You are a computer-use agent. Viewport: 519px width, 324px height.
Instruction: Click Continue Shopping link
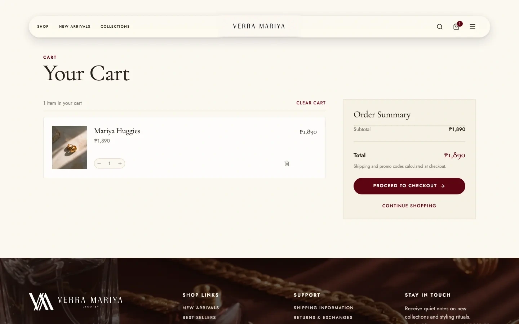tap(409, 206)
